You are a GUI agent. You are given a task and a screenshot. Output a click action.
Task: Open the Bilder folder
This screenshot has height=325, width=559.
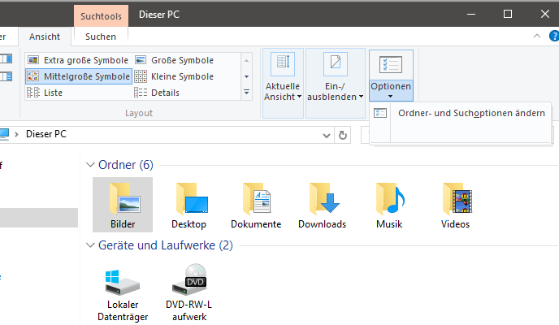pos(122,205)
